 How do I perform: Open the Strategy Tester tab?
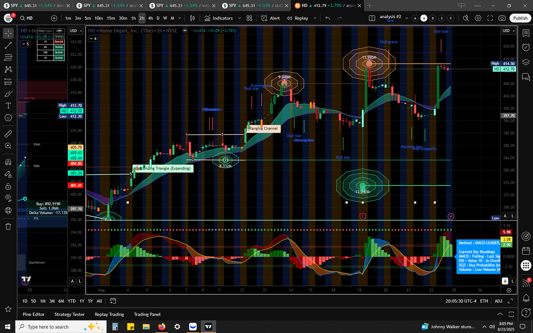coord(70,314)
